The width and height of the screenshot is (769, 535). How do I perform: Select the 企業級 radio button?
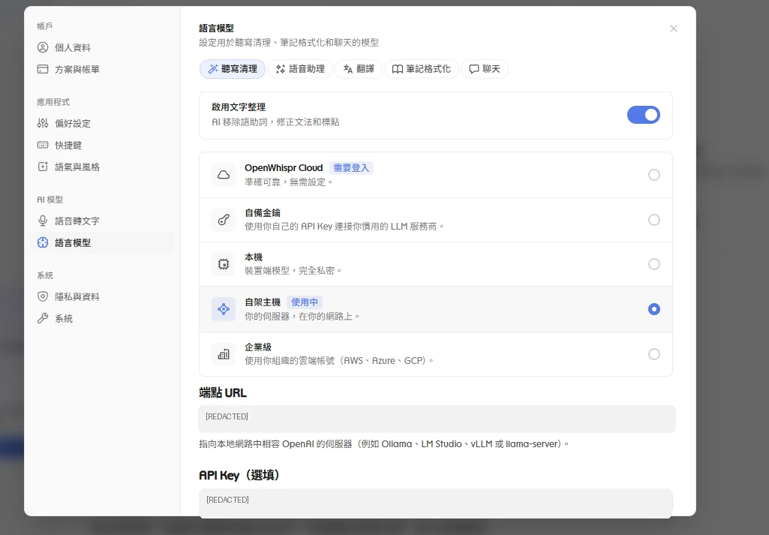653,354
